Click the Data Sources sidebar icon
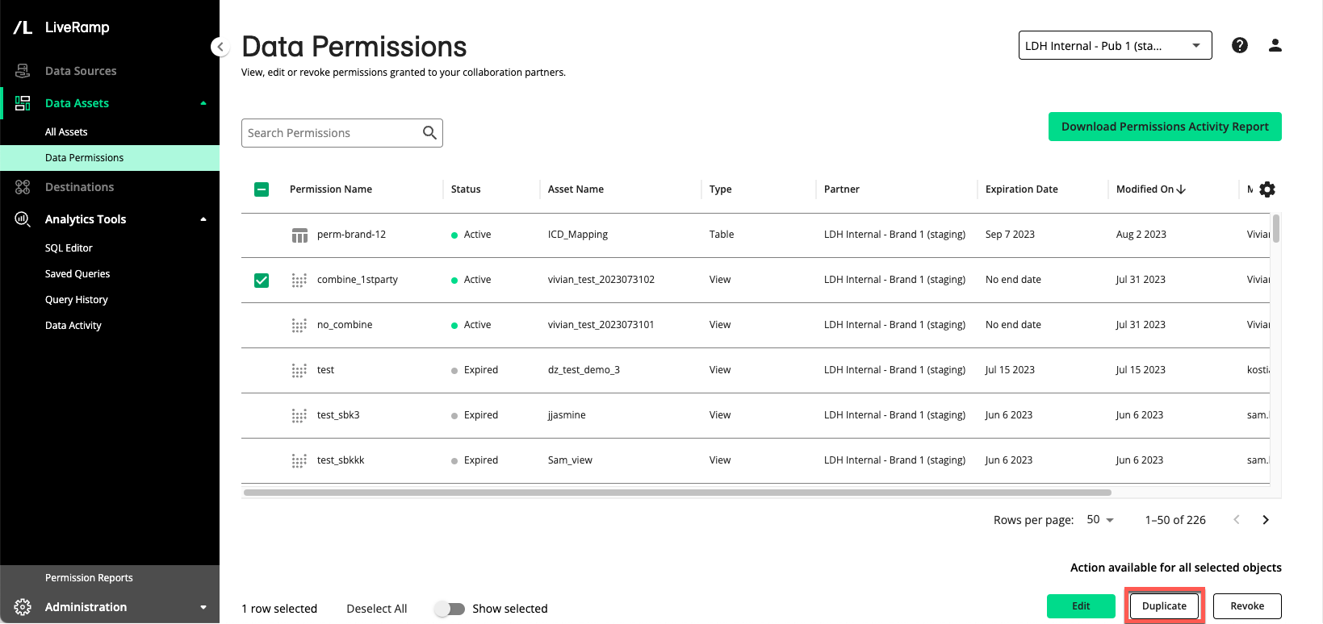Image resolution: width=1323 pixels, height=624 pixels. 23,71
